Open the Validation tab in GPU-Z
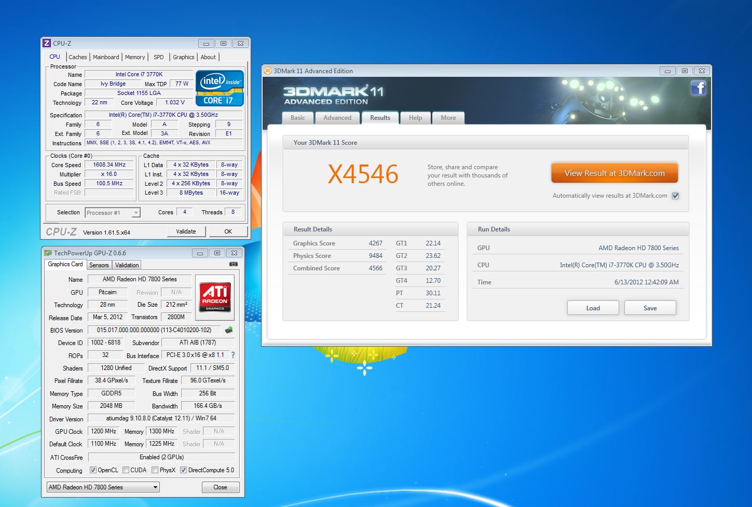The width and height of the screenshot is (752, 507). [x=127, y=265]
